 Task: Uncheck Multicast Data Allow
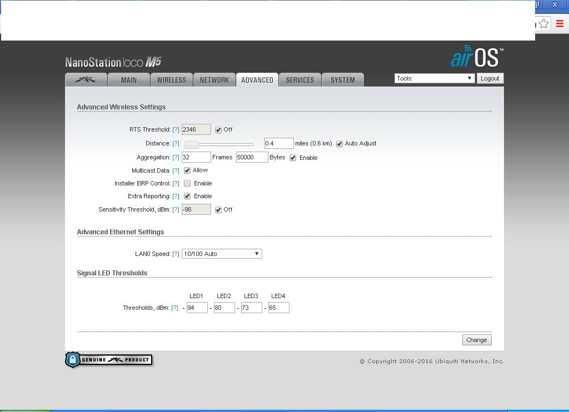pos(187,170)
